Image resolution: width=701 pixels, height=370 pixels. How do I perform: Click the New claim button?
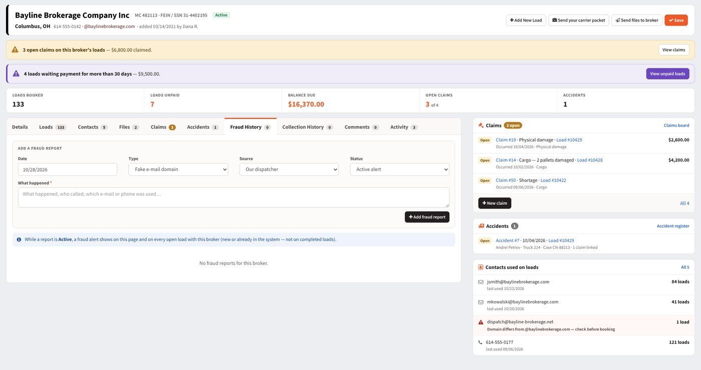tap(495, 203)
